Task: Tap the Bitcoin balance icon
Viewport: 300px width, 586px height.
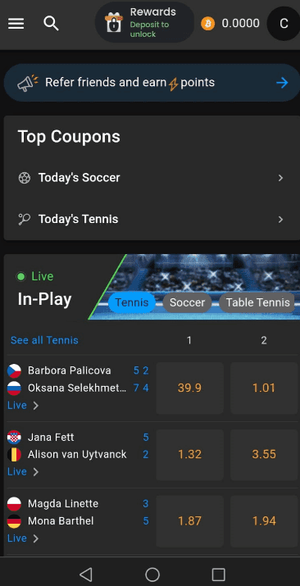Action: 207,24
